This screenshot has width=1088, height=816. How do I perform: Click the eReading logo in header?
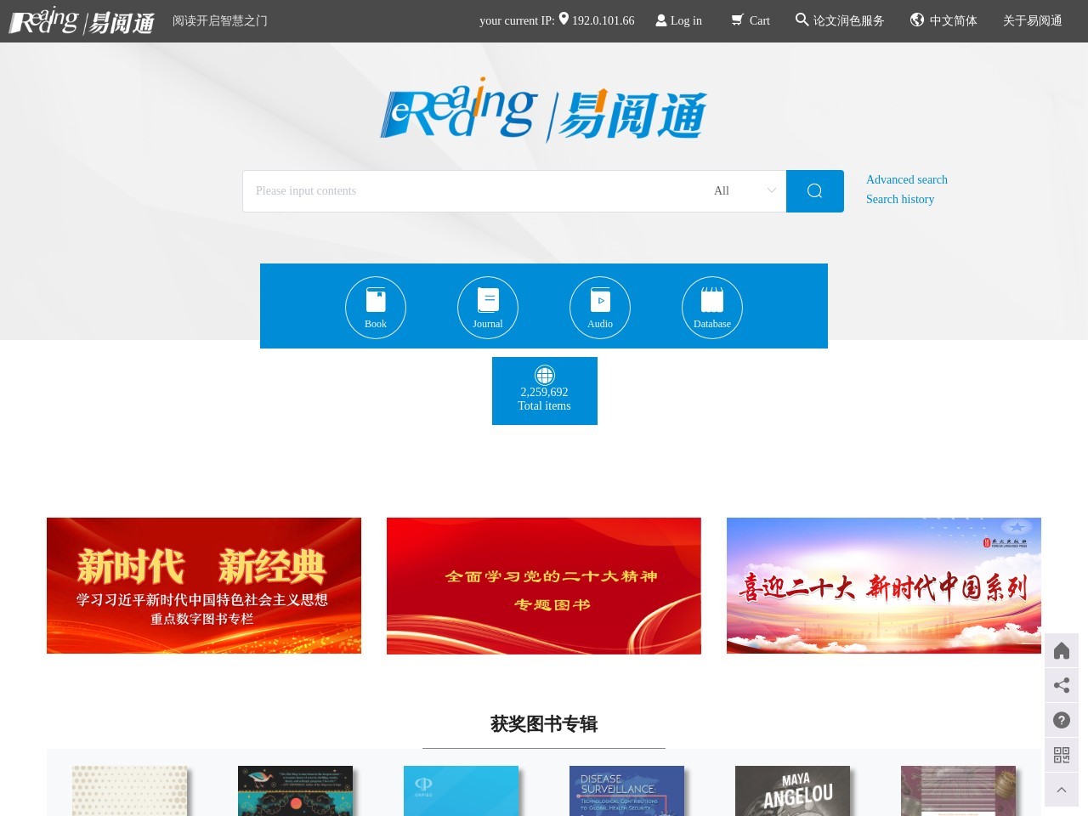click(82, 20)
